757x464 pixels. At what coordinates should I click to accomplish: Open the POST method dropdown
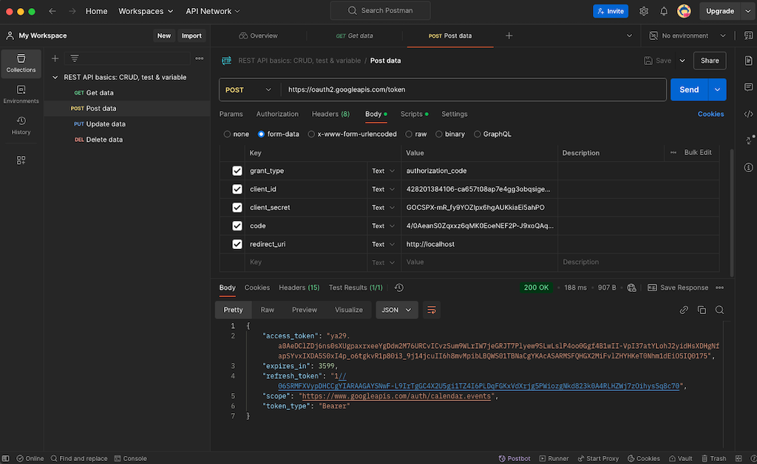tap(248, 89)
